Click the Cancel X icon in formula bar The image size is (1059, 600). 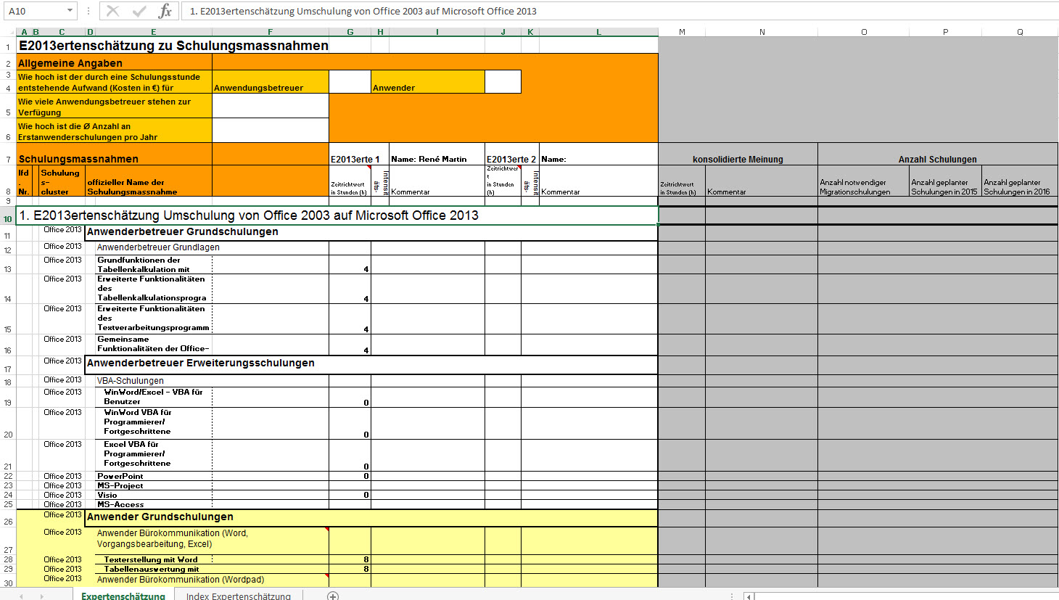112,11
